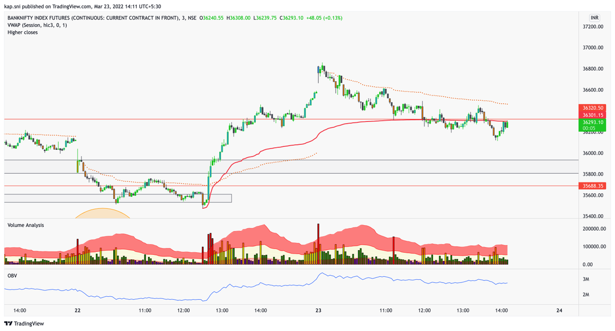Click the green 36293.10 last price label
Viewport: 615px width, 331px height.
(x=592, y=123)
